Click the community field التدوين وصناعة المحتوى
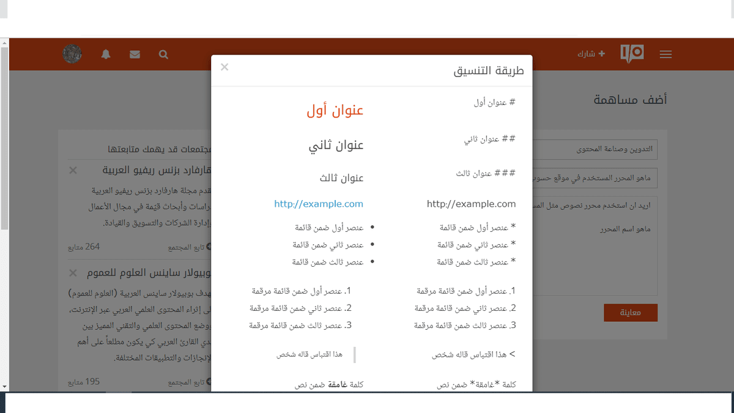 [595, 149]
